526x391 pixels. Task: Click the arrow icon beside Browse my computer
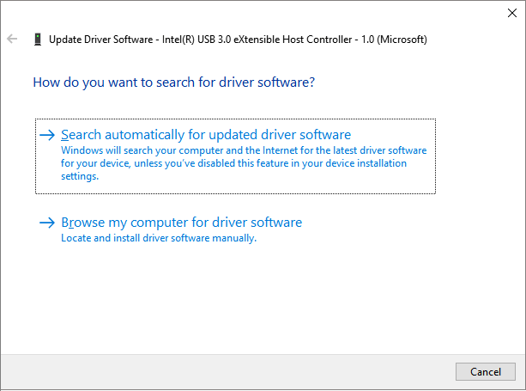pos(48,223)
